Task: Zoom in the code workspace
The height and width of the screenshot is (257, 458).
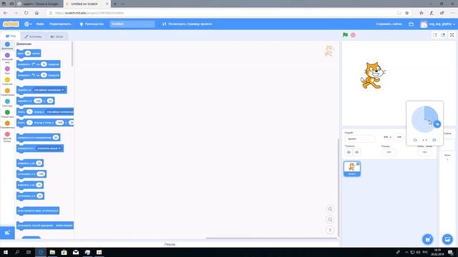Action: pos(330,209)
